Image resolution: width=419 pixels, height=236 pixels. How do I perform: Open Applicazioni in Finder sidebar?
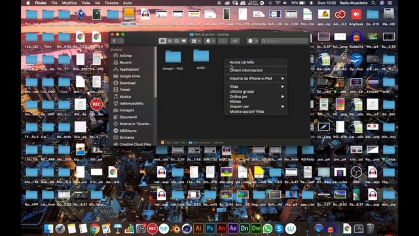(x=129, y=69)
